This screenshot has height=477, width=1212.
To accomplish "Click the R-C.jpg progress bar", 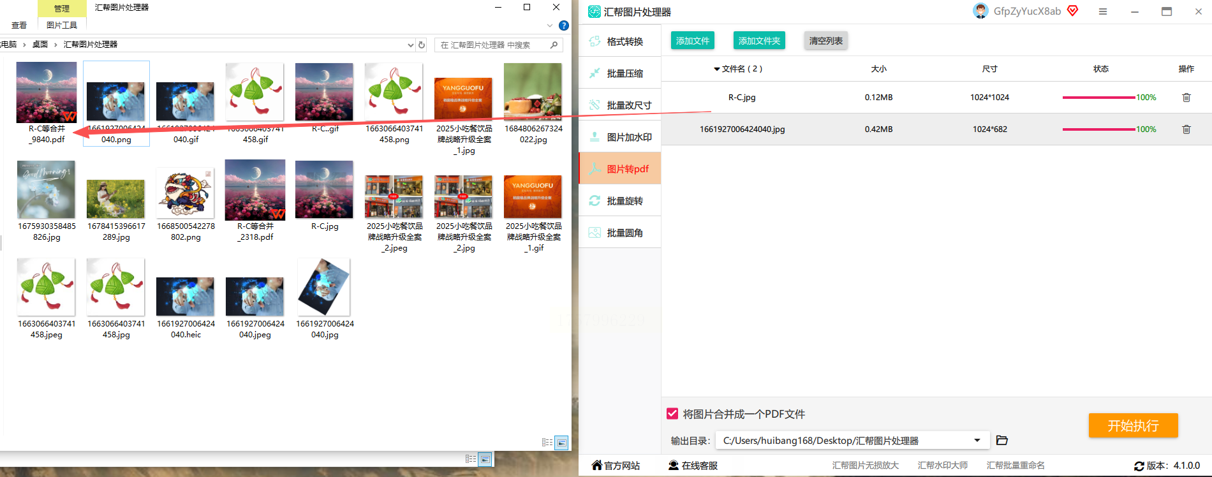I will tap(1098, 98).
